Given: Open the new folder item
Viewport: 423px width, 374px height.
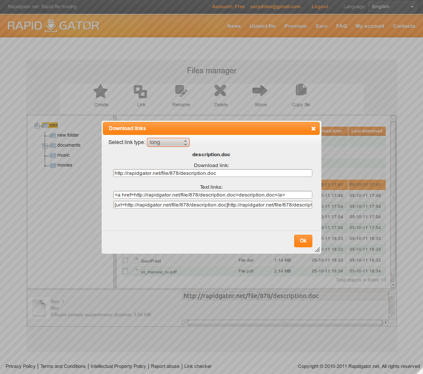Looking at the screenshot, I should pyautogui.click(x=68, y=135).
